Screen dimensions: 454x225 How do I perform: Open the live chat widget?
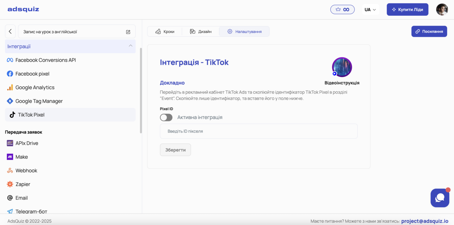tap(440, 198)
